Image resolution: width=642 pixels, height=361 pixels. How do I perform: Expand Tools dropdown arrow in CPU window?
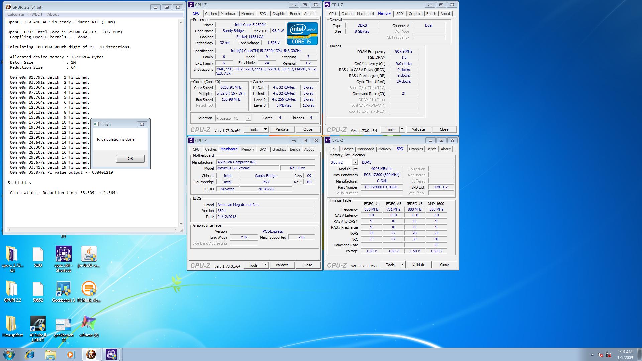pos(265,129)
